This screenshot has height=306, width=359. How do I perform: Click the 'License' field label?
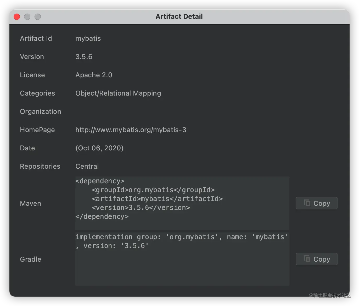[32, 75]
